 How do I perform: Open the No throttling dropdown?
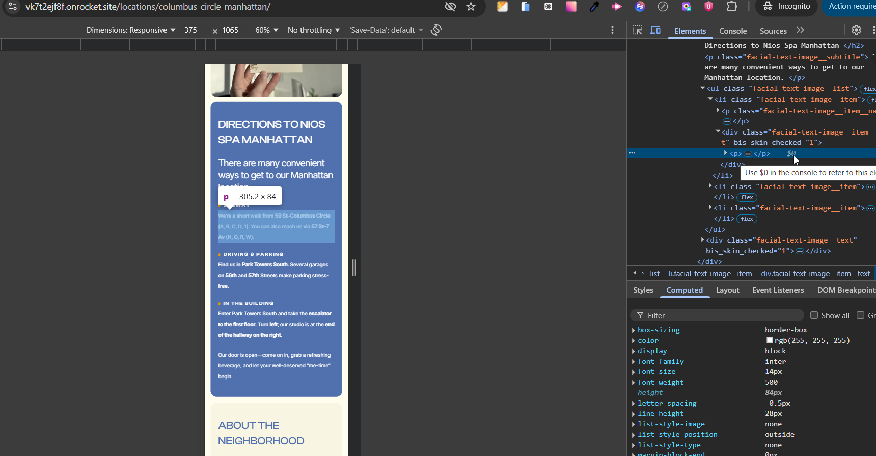[x=314, y=30]
